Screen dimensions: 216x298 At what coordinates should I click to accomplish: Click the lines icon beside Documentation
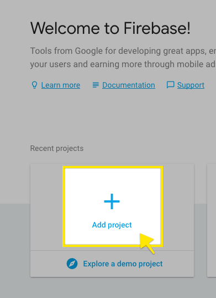(x=96, y=85)
